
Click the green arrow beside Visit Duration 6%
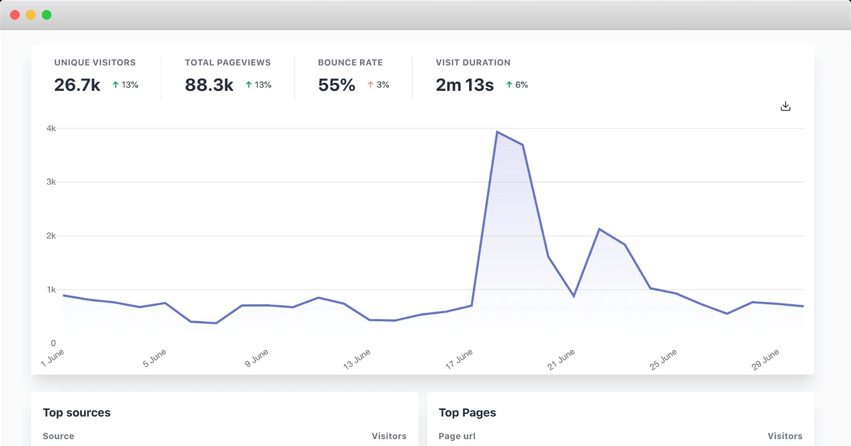[x=509, y=84]
